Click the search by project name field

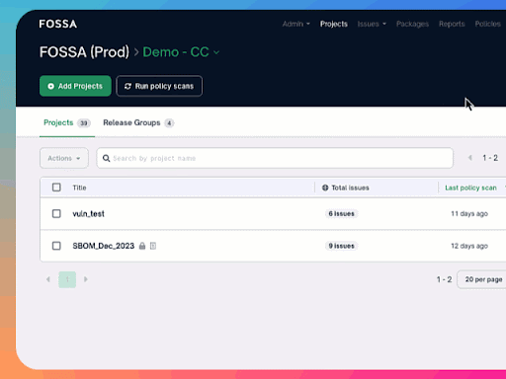point(275,158)
